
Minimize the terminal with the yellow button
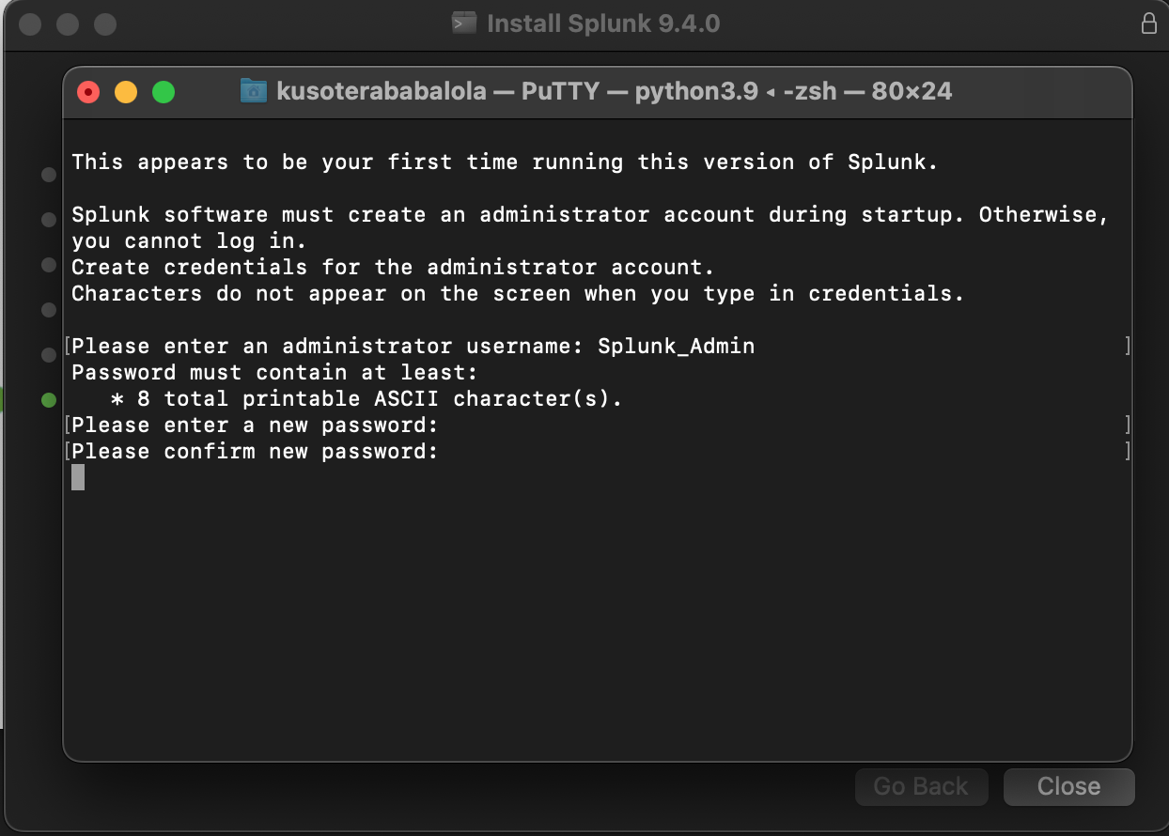click(126, 92)
